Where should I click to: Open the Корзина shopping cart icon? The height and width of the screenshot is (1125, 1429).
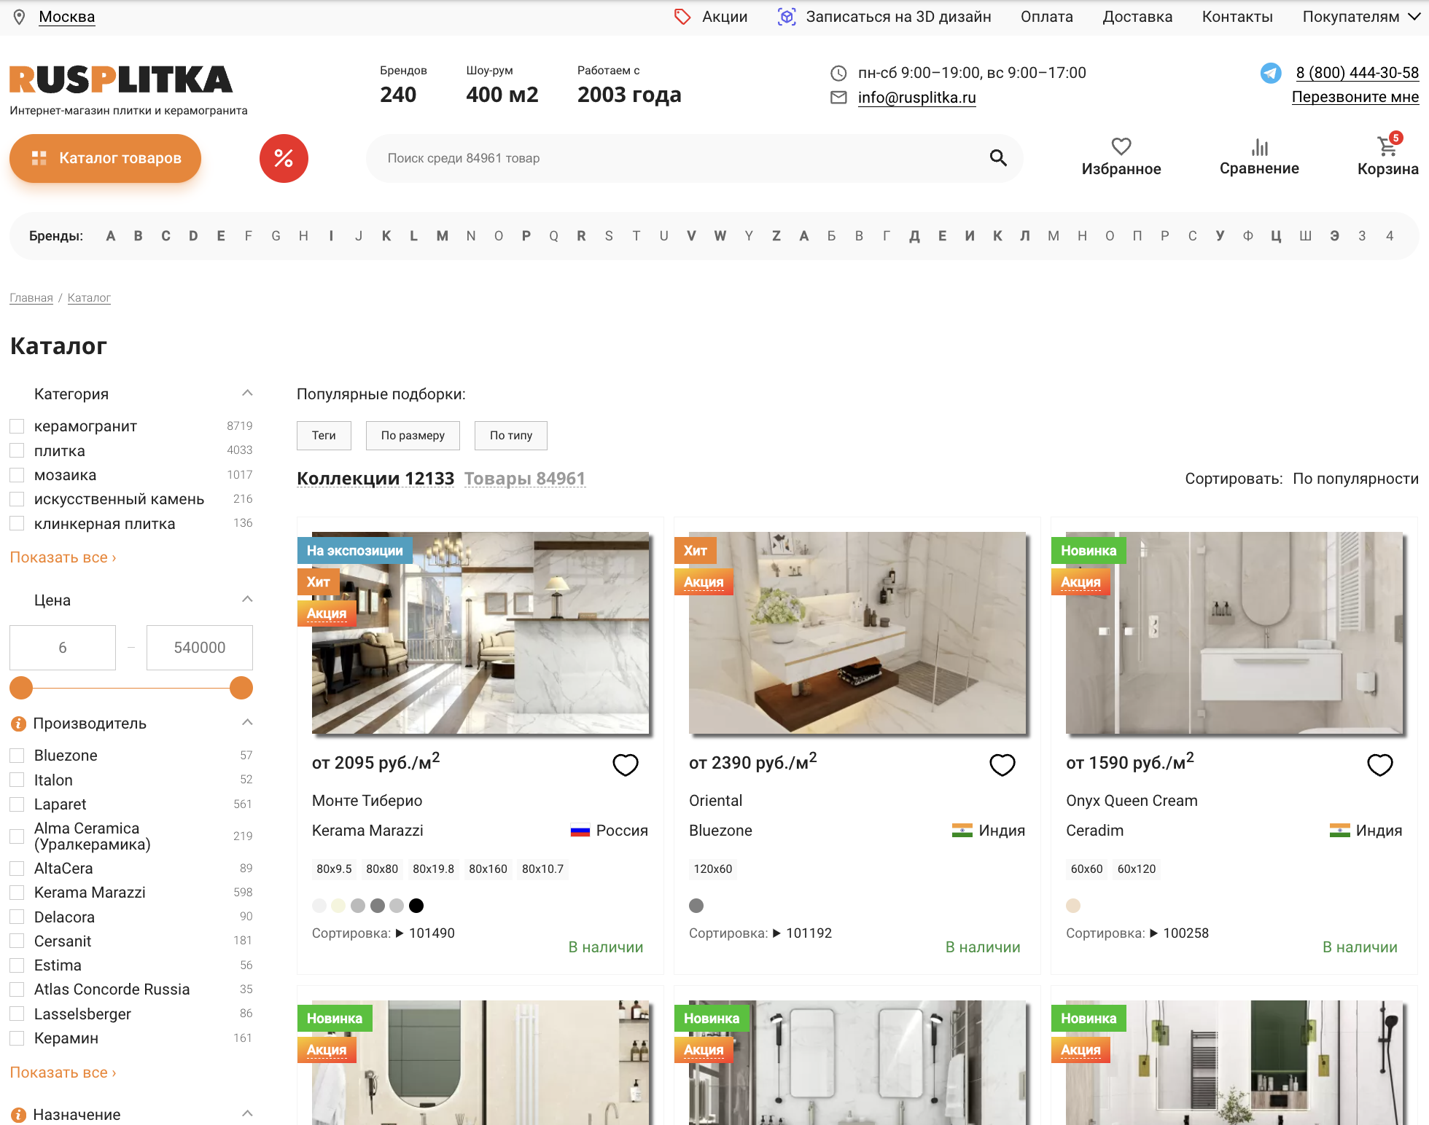click(x=1387, y=147)
